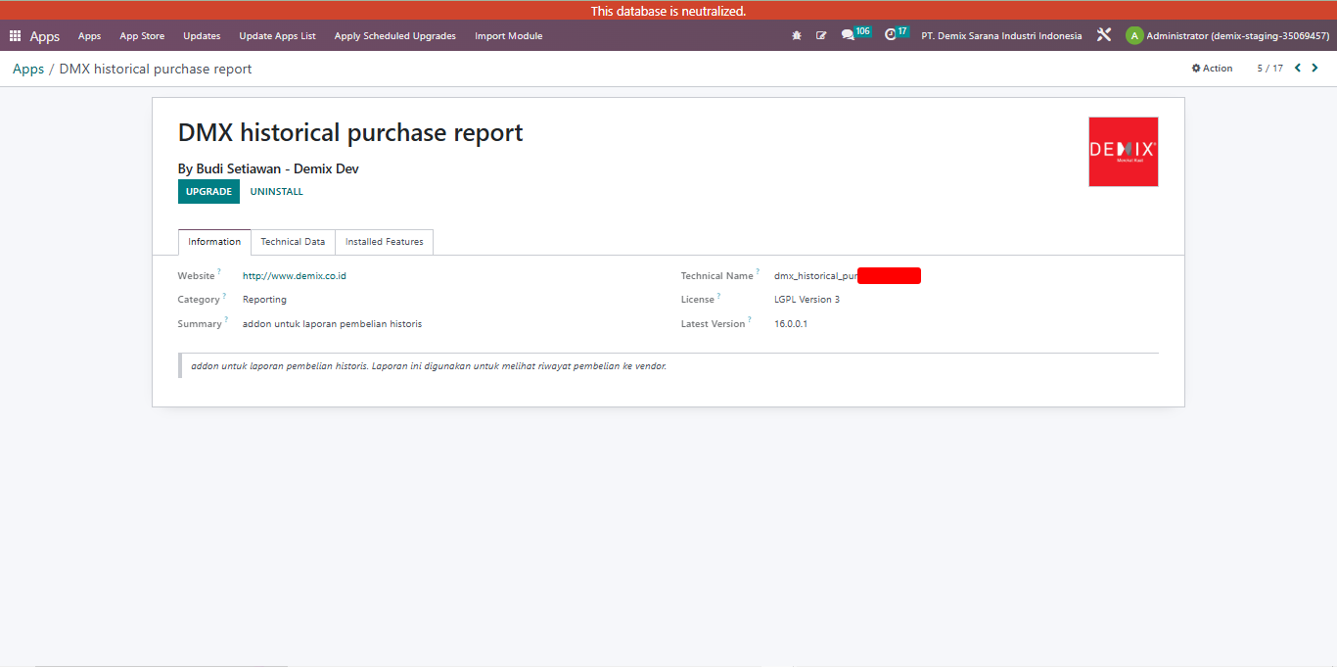
Task: Click the Technical Name help question mark
Action: coord(758,272)
